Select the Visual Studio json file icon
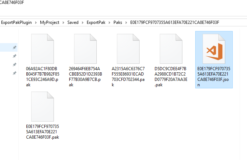The width and height of the screenshot is (247, 160). pyautogui.click(x=214, y=49)
